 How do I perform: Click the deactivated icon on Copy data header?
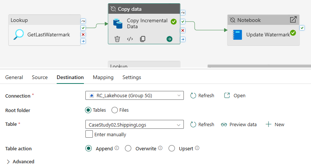pyautogui.click(x=113, y=9)
